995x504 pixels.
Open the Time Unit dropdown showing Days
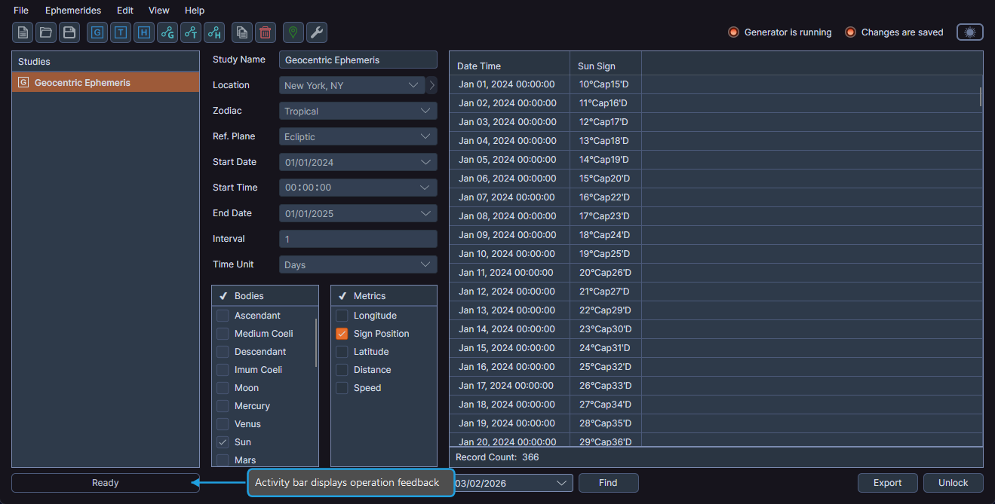click(358, 264)
